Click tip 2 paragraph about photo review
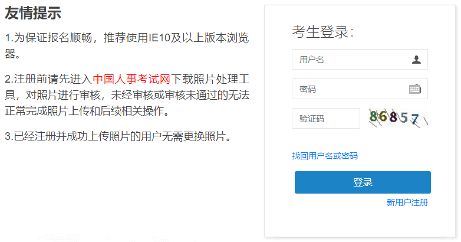 tap(126, 95)
